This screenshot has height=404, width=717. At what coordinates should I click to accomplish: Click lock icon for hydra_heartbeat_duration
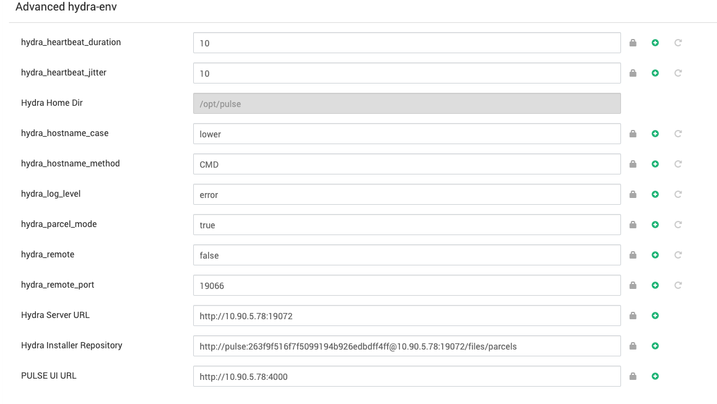tap(633, 43)
